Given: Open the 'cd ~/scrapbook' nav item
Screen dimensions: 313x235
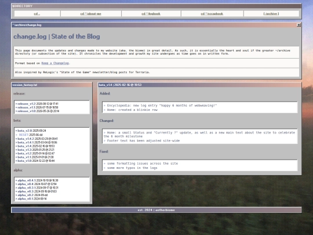Looking at the screenshot, I should [x=212, y=13].
